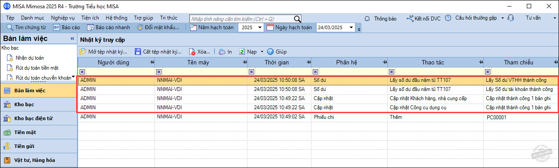559x168 pixels.
Task: Click the Nhận dự toán document icon
Action: click(10, 57)
